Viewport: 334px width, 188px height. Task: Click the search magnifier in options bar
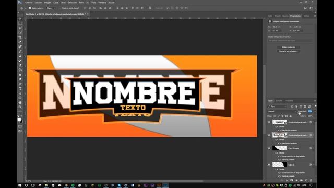[x=305, y=8]
